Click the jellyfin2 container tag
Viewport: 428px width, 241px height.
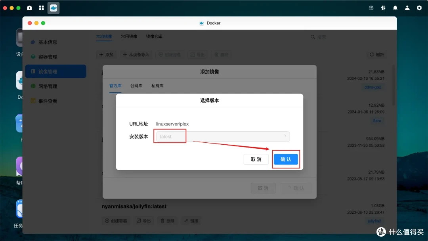[x=374, y=221]
